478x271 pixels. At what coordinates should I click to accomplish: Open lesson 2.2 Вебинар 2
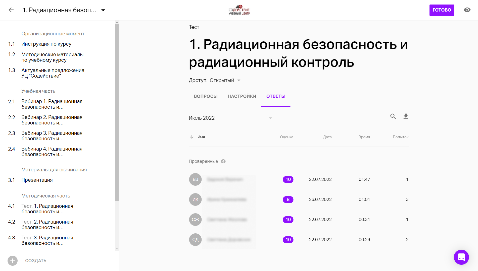[x=52, y=120]
